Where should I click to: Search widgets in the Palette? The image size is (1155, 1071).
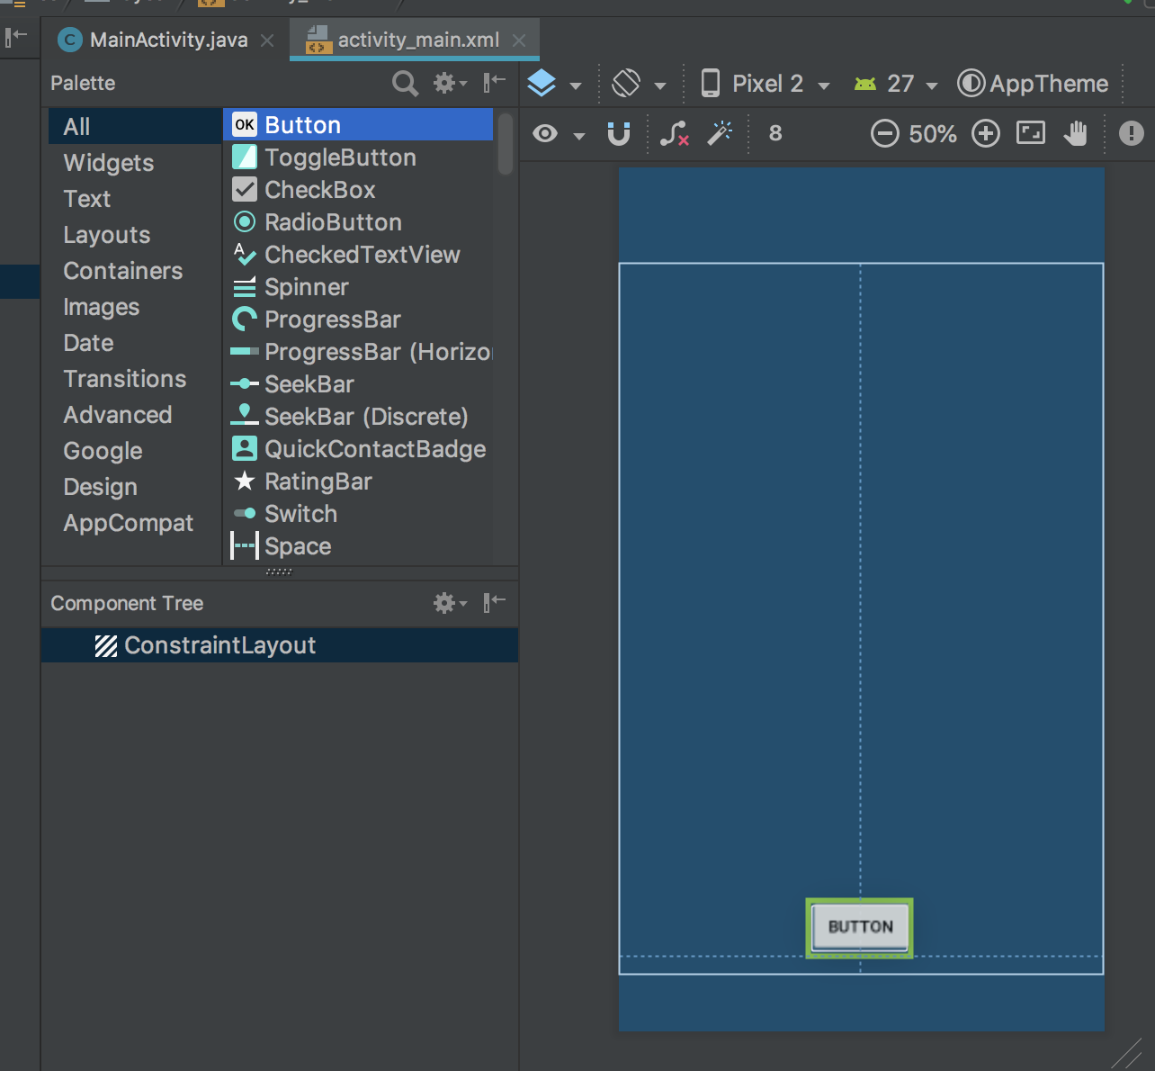click(x=405, y=83)
